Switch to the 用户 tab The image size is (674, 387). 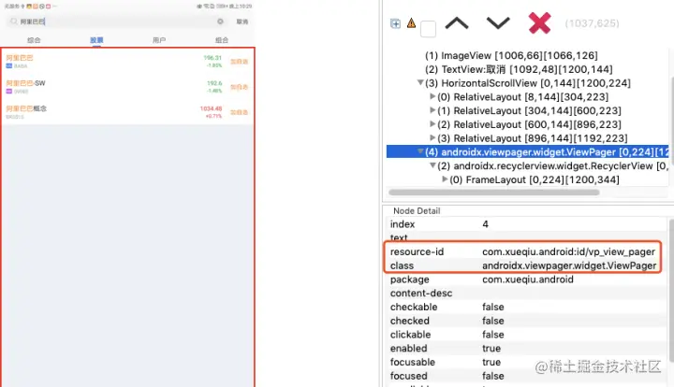[159, 40]
